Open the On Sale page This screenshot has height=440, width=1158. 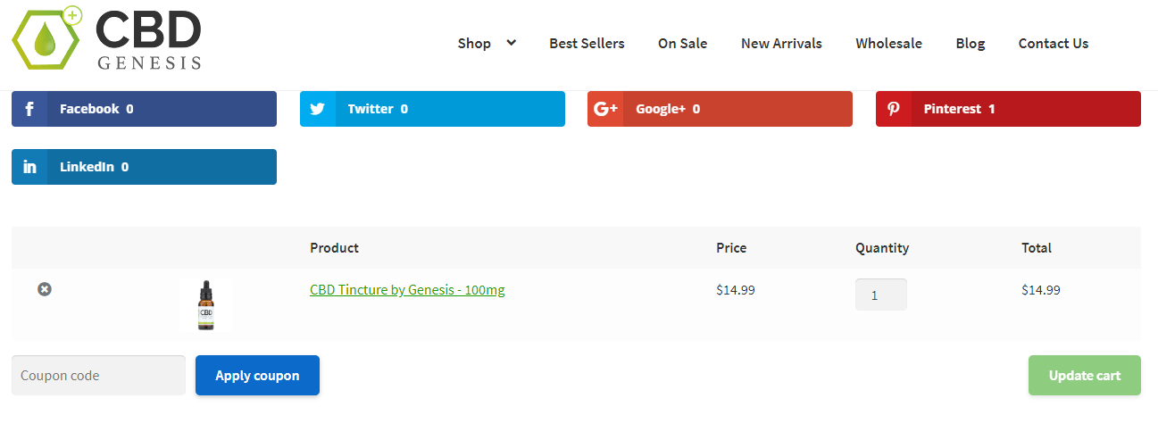pyautogui.click(x=683, y=43)
